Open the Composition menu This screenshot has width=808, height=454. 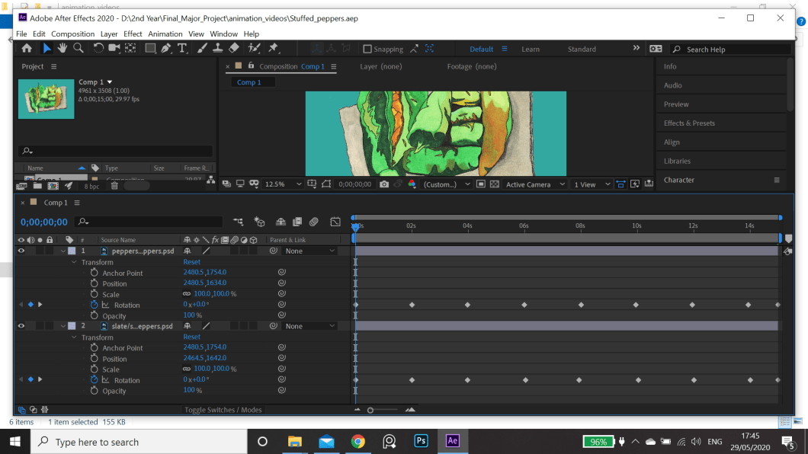coord(72,34)
